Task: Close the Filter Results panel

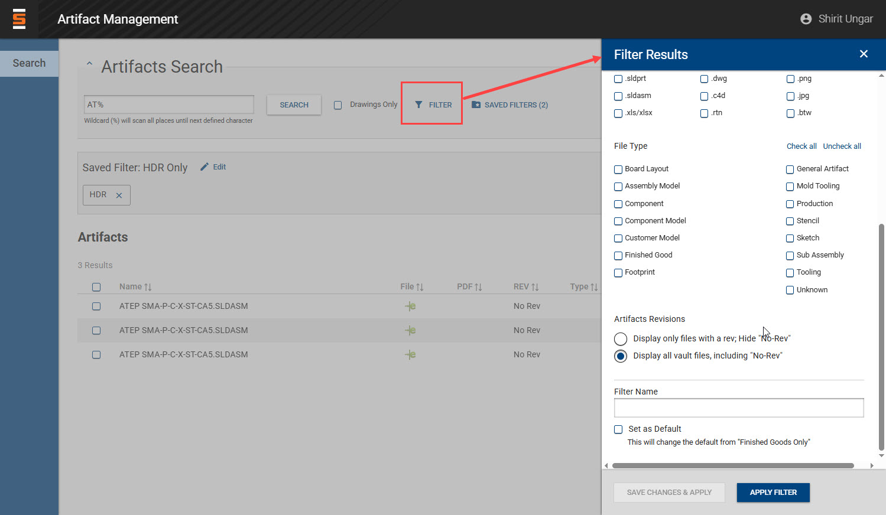Action: tap(864, 54)
